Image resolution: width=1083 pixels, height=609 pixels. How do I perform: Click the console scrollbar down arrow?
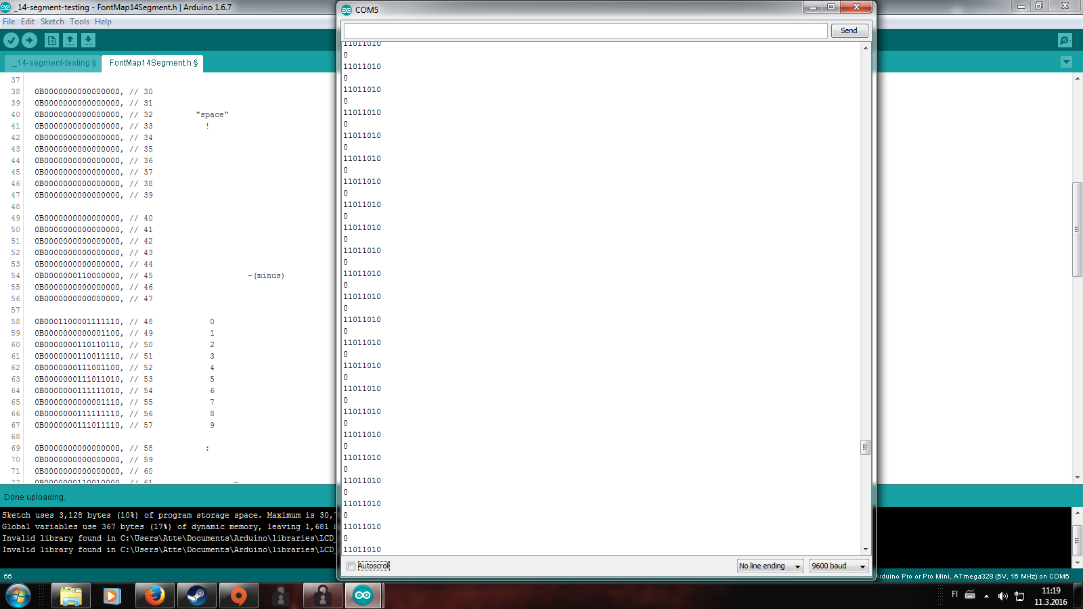pos(1077,563)
